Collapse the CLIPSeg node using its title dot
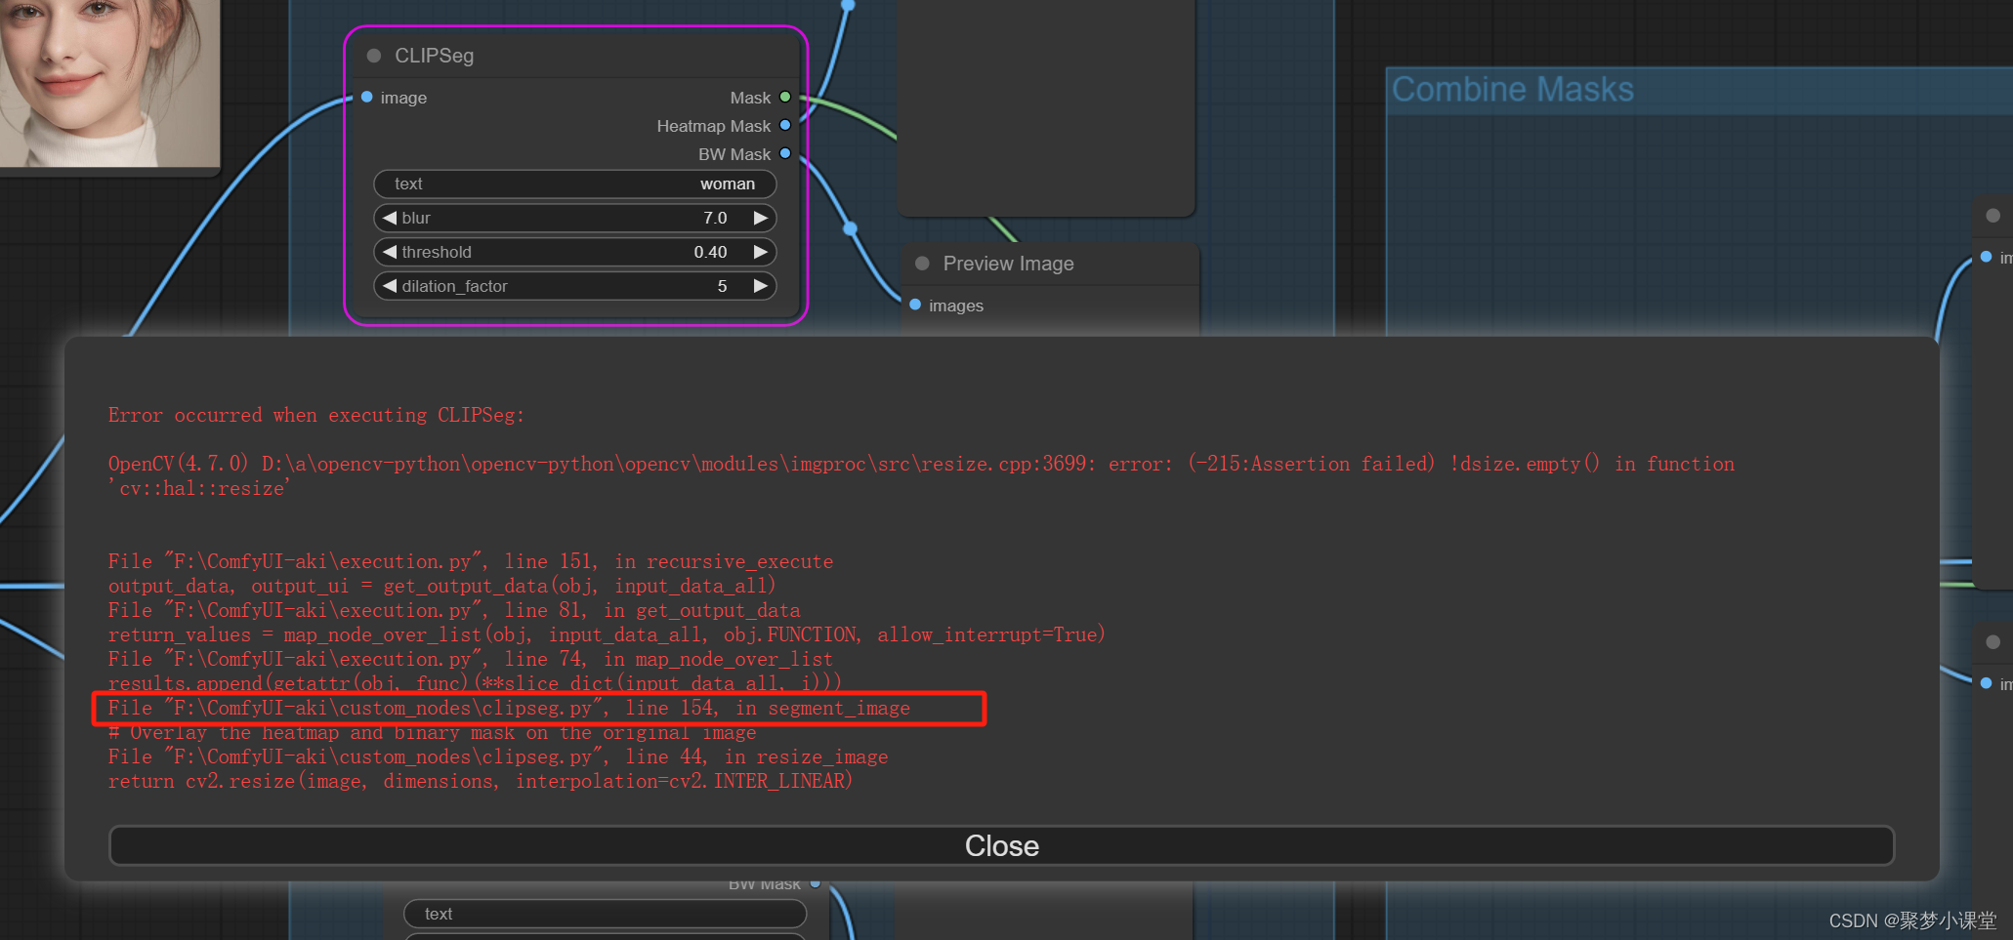Viewport: 2013px width, 940px height. point(373,56)
